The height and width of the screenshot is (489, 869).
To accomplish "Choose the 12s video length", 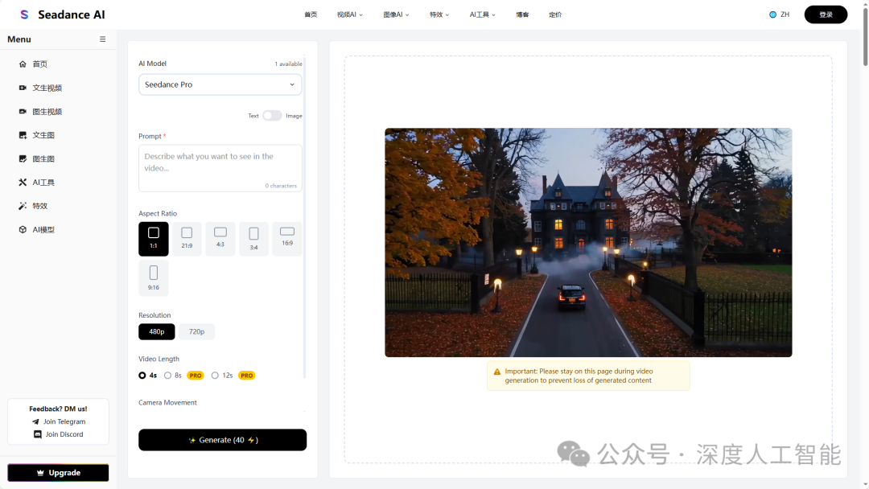I will tap(222, 376).
